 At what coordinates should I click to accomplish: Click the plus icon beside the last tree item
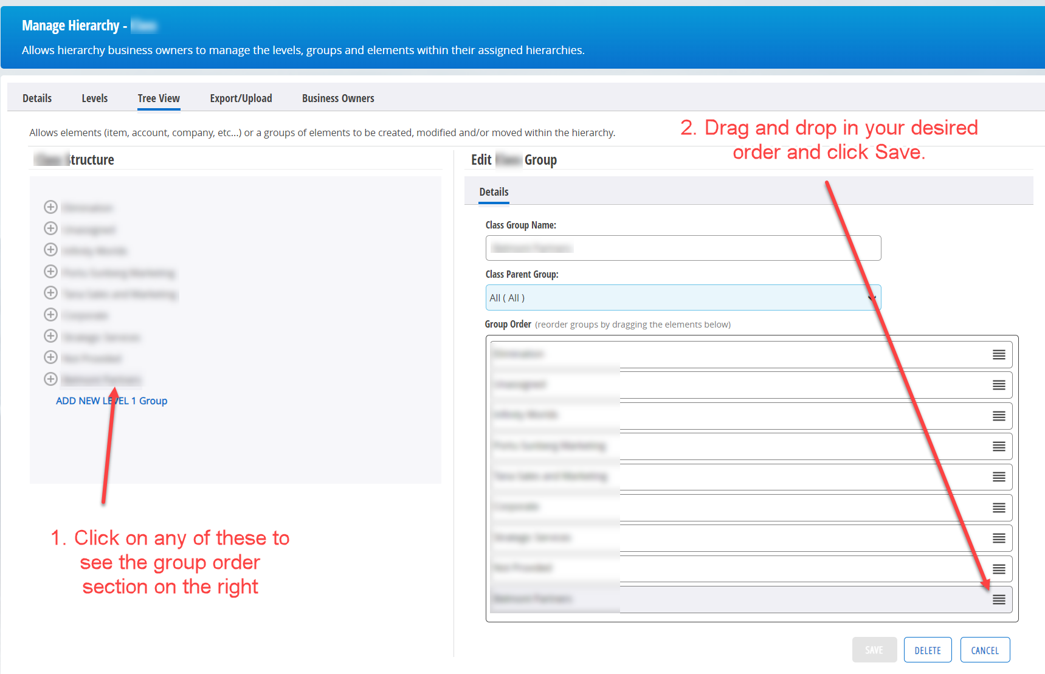pyautogui.click(x=50, y=379)
